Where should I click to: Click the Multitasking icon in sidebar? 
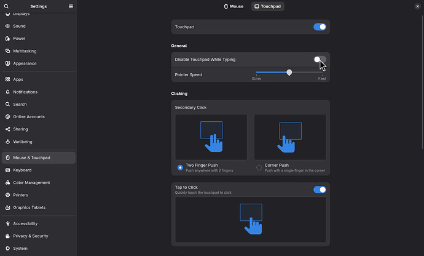(7, 51)
